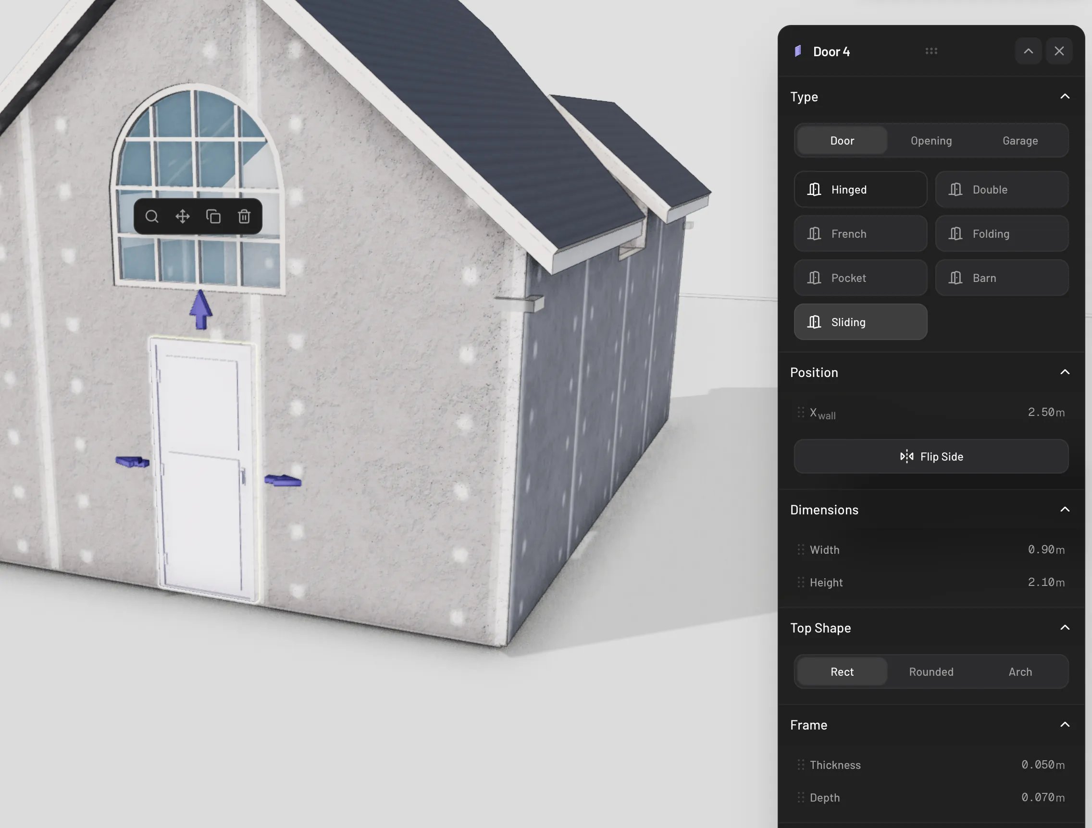
Task: Edit the frame Depth value 0.070m
Action: [1042, 797]
